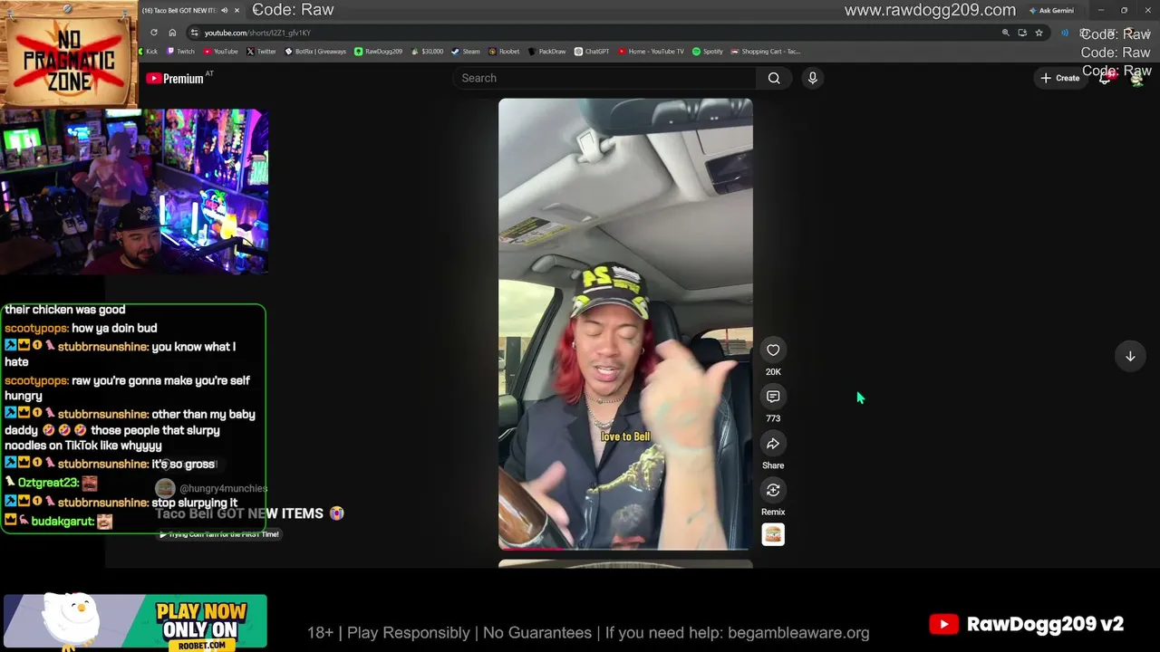Open the YouTube account avatar menu
Screen dimensions: 1160x652
click(1136, 78)
